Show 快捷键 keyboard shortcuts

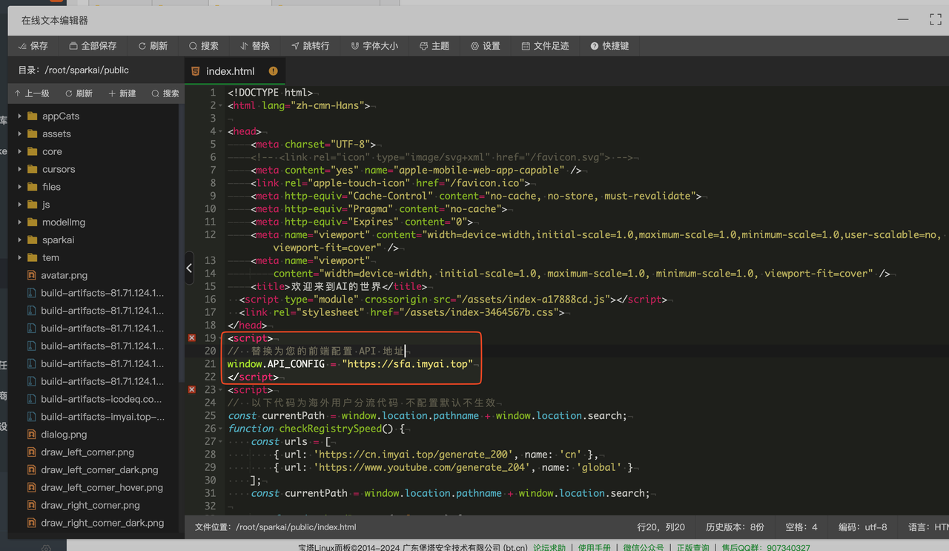tap(609, 46)
